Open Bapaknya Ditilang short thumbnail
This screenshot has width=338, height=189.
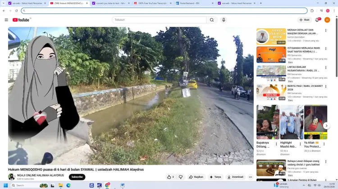tap(268, 122)
